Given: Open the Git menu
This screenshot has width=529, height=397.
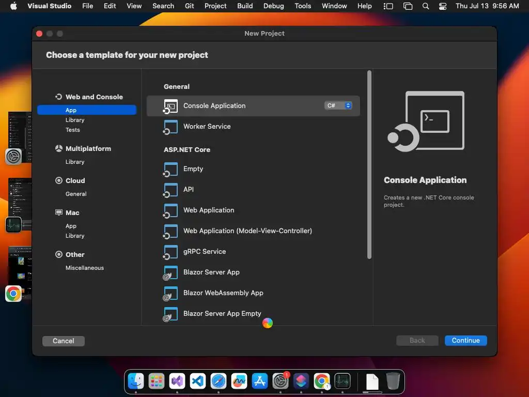Looking at the screenshot, I should (189, 6).
